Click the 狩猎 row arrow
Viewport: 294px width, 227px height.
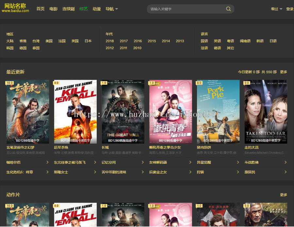[238, 172]
